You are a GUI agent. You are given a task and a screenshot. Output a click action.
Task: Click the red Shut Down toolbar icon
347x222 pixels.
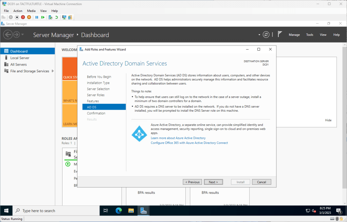[x=23, y=17]
